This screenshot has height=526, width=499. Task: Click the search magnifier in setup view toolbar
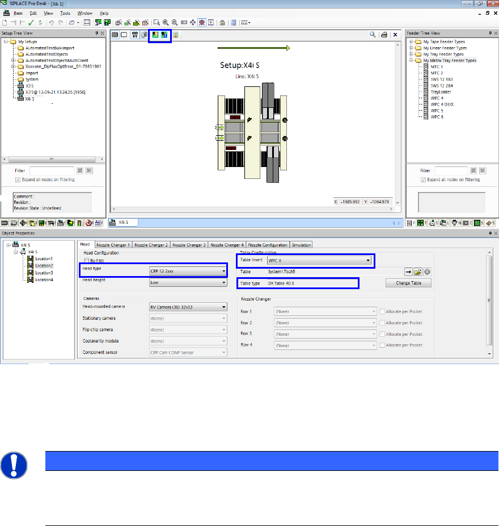pos(373,35)
